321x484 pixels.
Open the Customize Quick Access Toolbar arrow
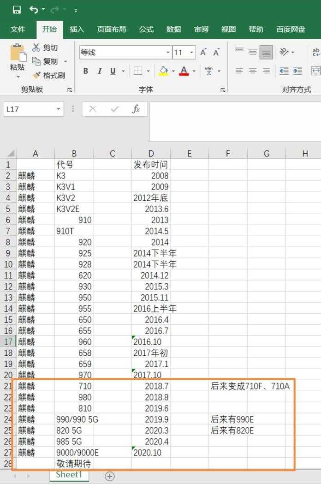pos(76,11)
